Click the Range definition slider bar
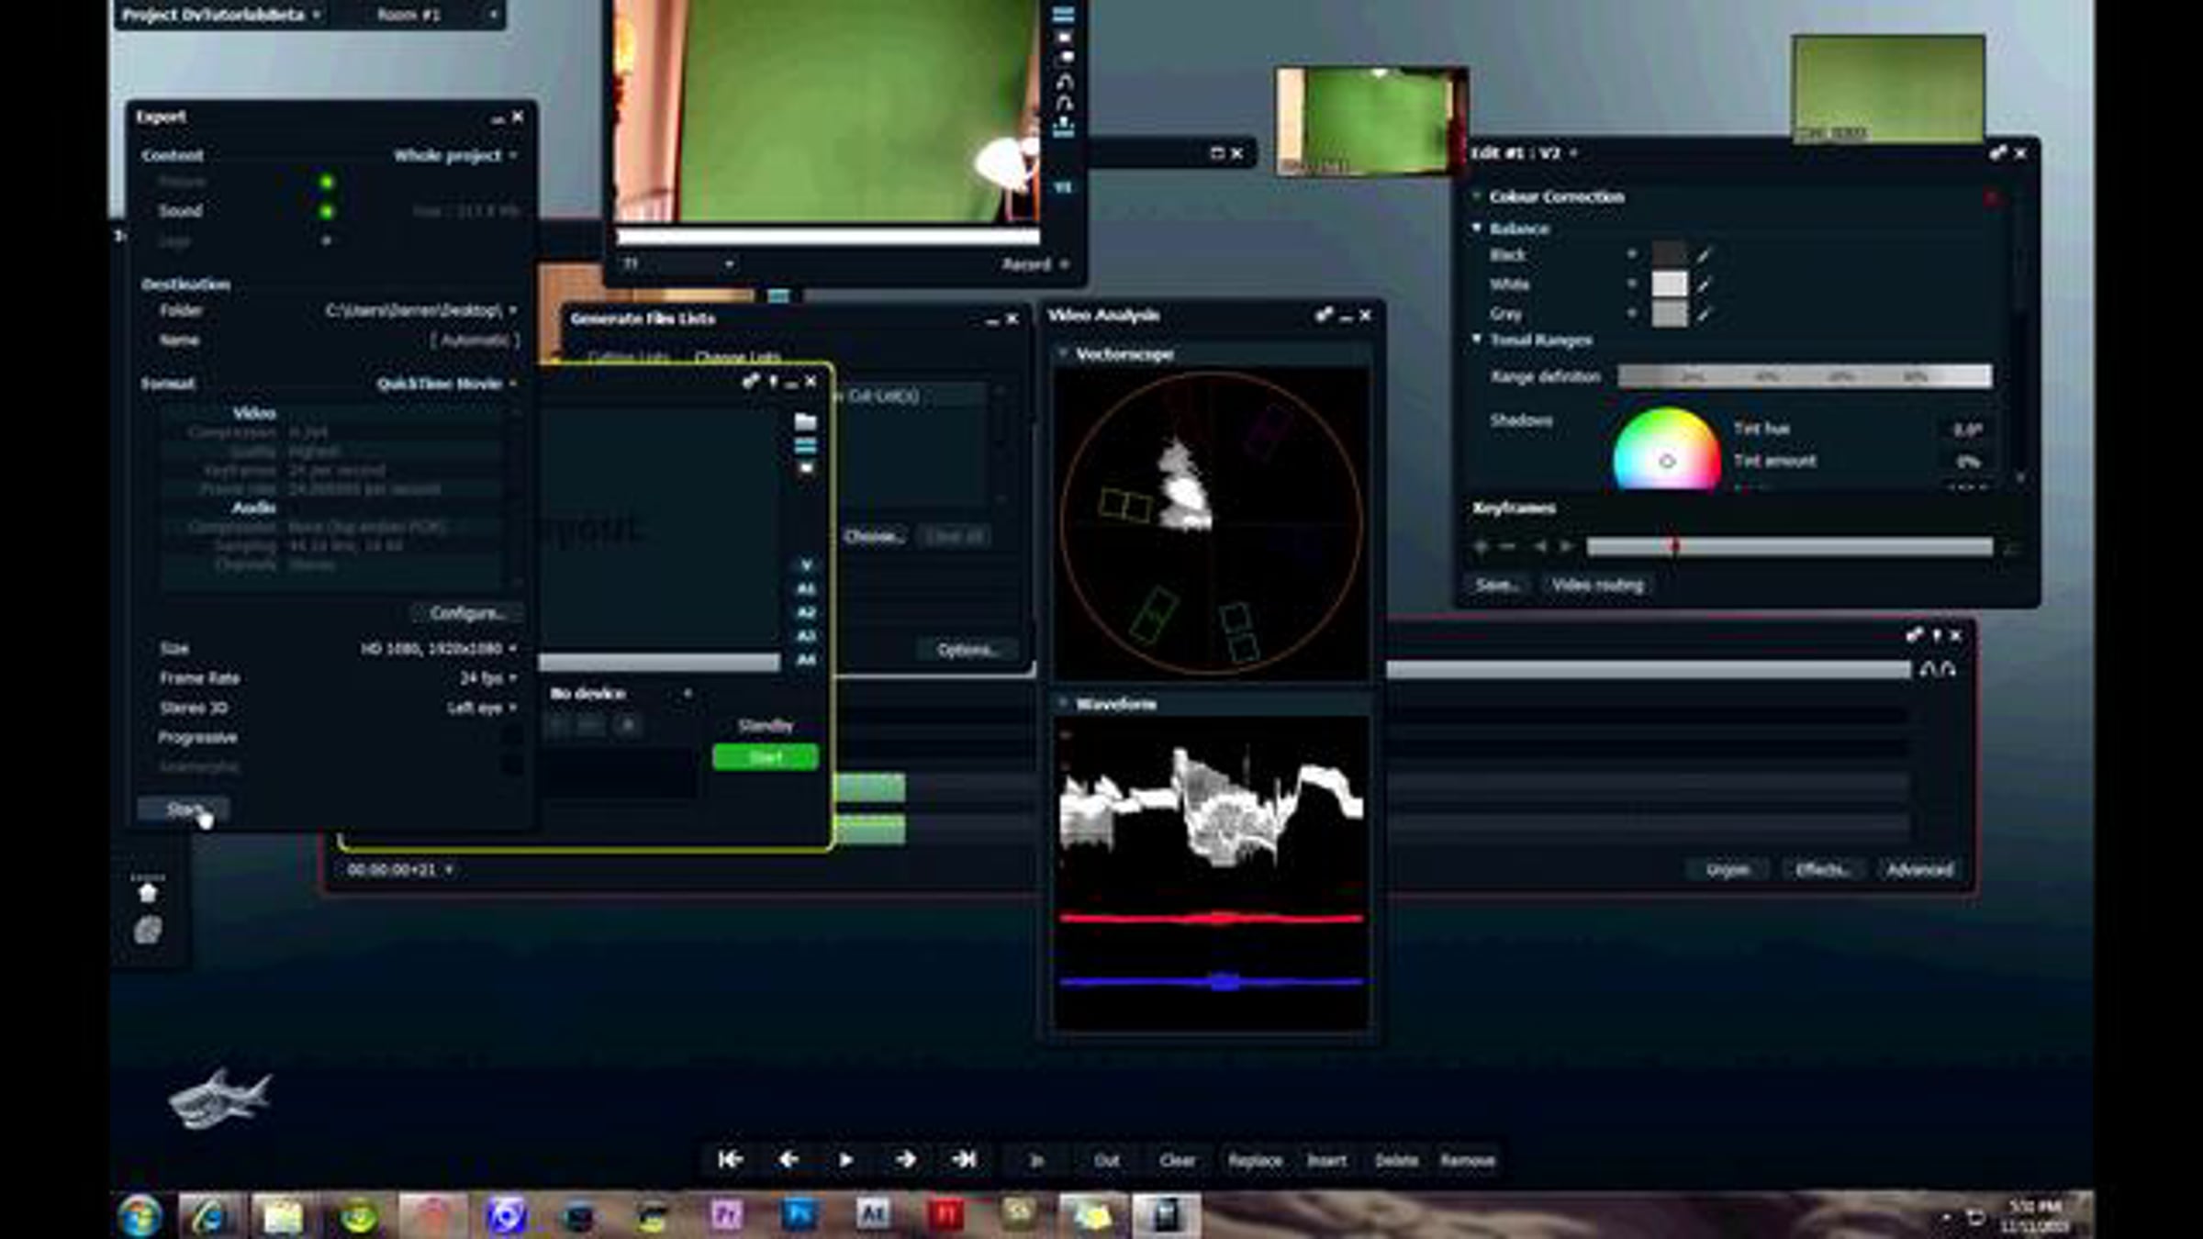 (1805, 376)
